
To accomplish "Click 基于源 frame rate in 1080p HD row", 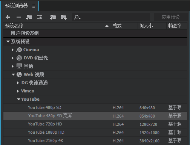I will [175, 132].
